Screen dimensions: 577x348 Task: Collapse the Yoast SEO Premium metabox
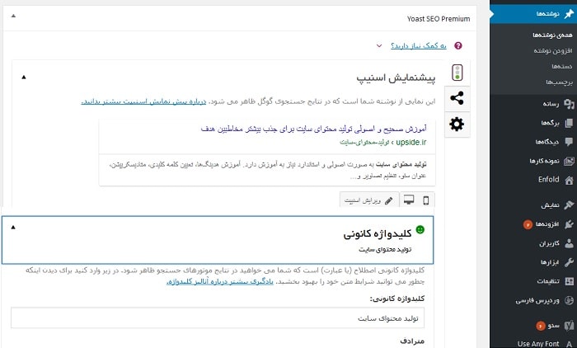click(x=14, y=16)
